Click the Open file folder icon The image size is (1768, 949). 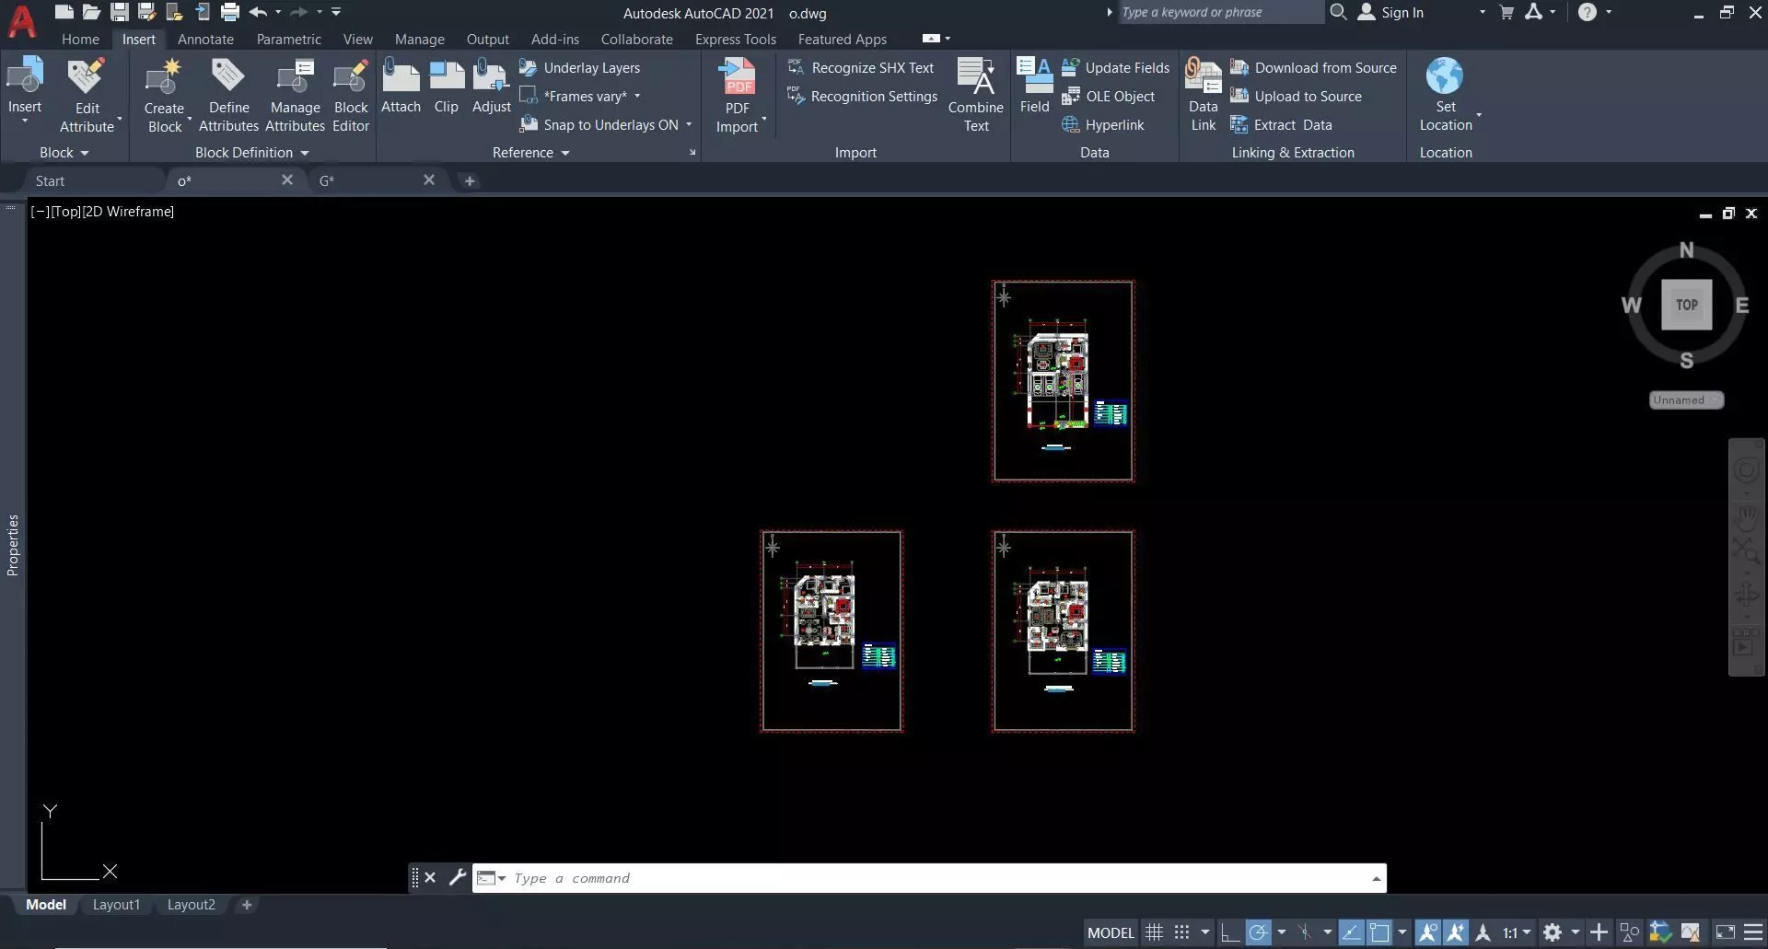[91, 12]
